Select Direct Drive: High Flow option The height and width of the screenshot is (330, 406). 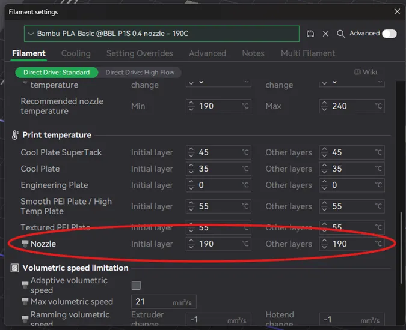(140, 73)
